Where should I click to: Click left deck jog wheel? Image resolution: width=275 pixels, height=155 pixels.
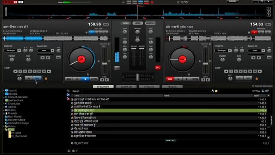[81, 59]
